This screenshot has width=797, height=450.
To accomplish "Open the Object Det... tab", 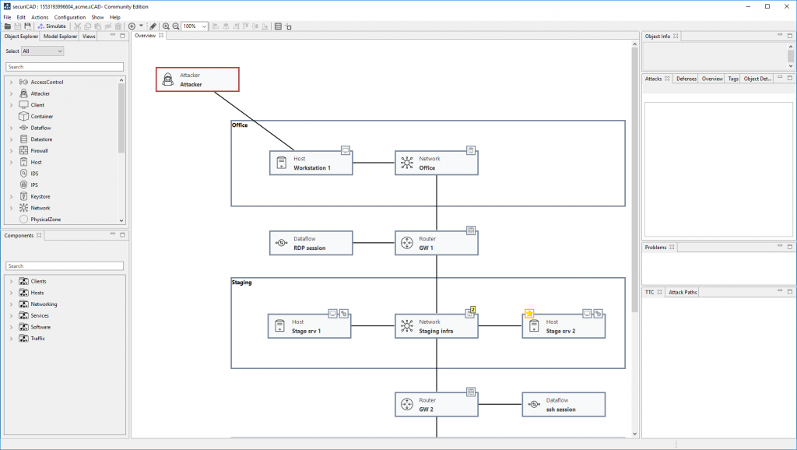I will point(757,79).
